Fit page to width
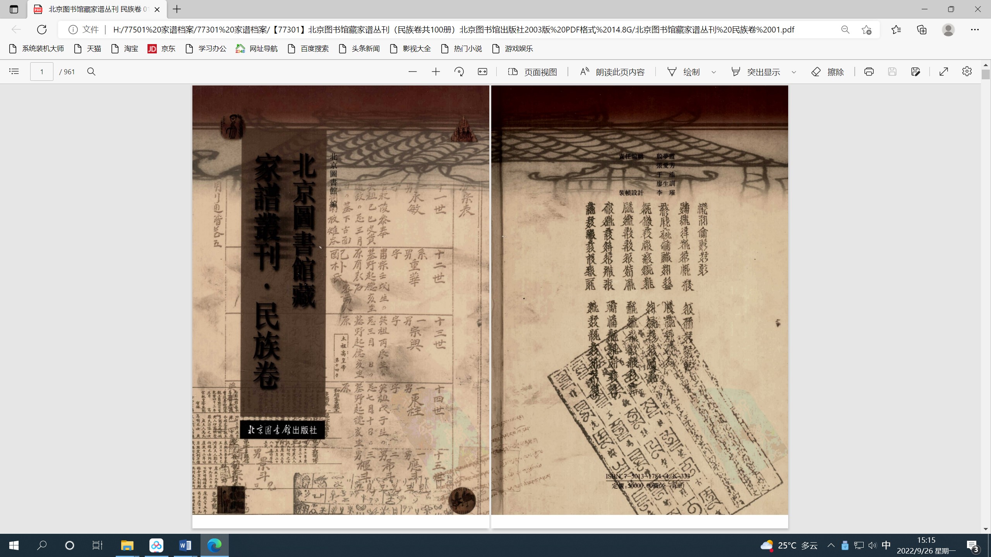 (482, 72)
